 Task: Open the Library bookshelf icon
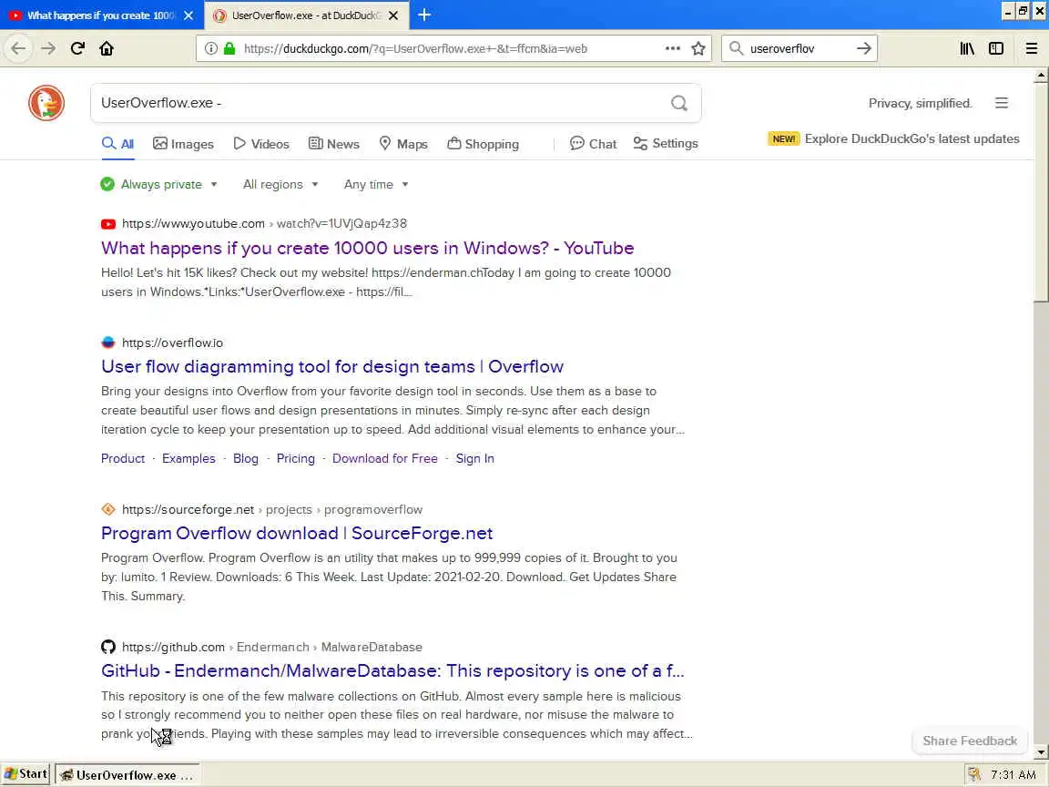[x=967, y=48]
